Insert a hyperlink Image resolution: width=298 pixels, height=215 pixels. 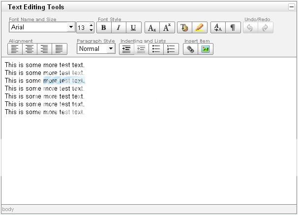[190, 49]
